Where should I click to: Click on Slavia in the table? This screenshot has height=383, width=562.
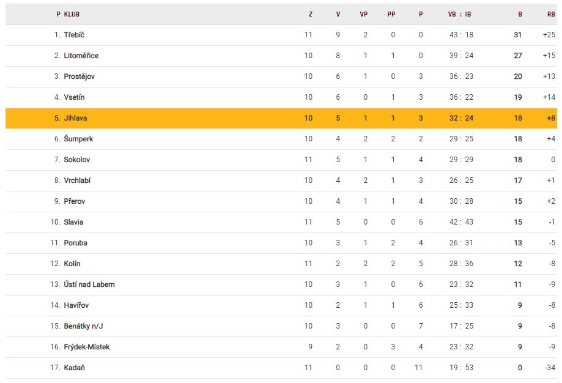pyautogui.click(x=73, y=222)
